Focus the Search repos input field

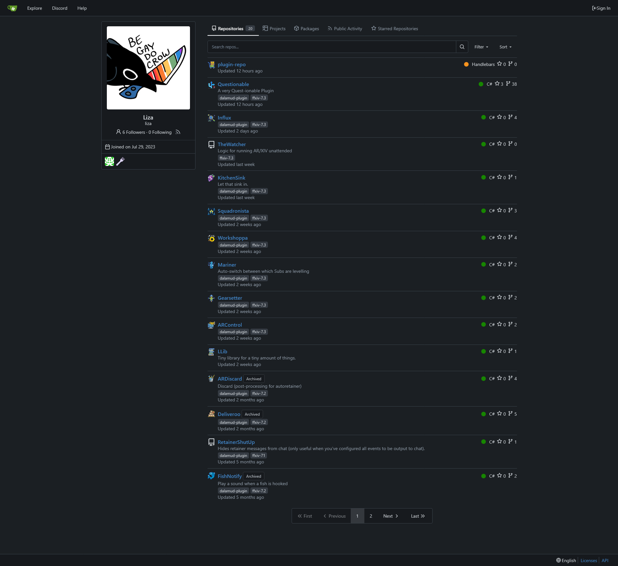point(332,47)
